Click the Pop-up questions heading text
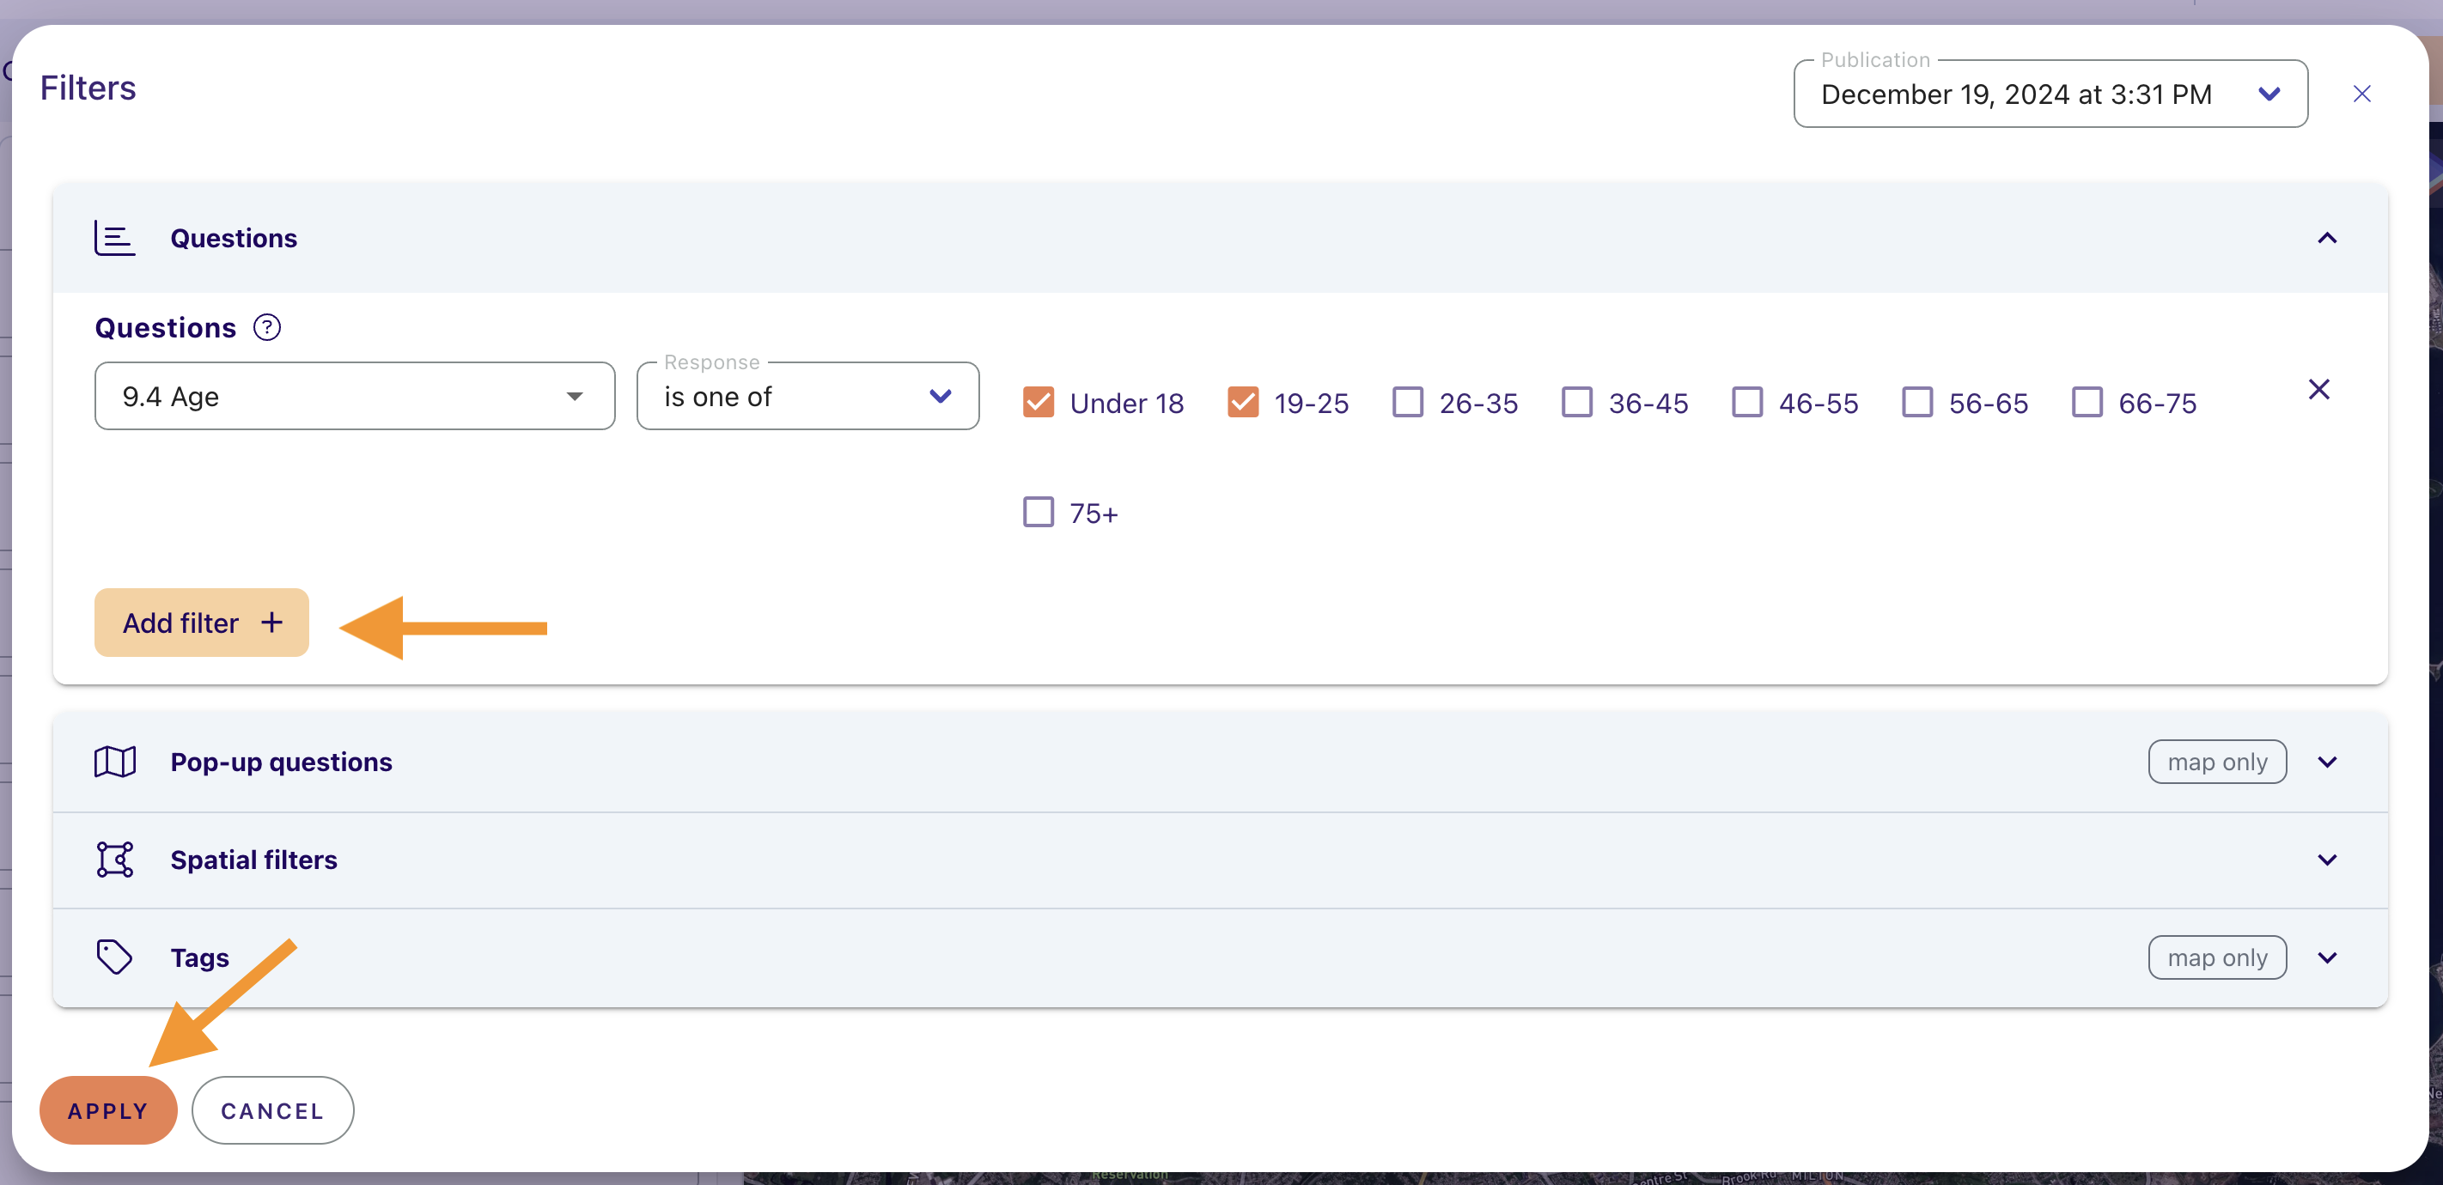Viewport: 2443px width, 1185px height. pyautogui.click(x=281, y=763)
